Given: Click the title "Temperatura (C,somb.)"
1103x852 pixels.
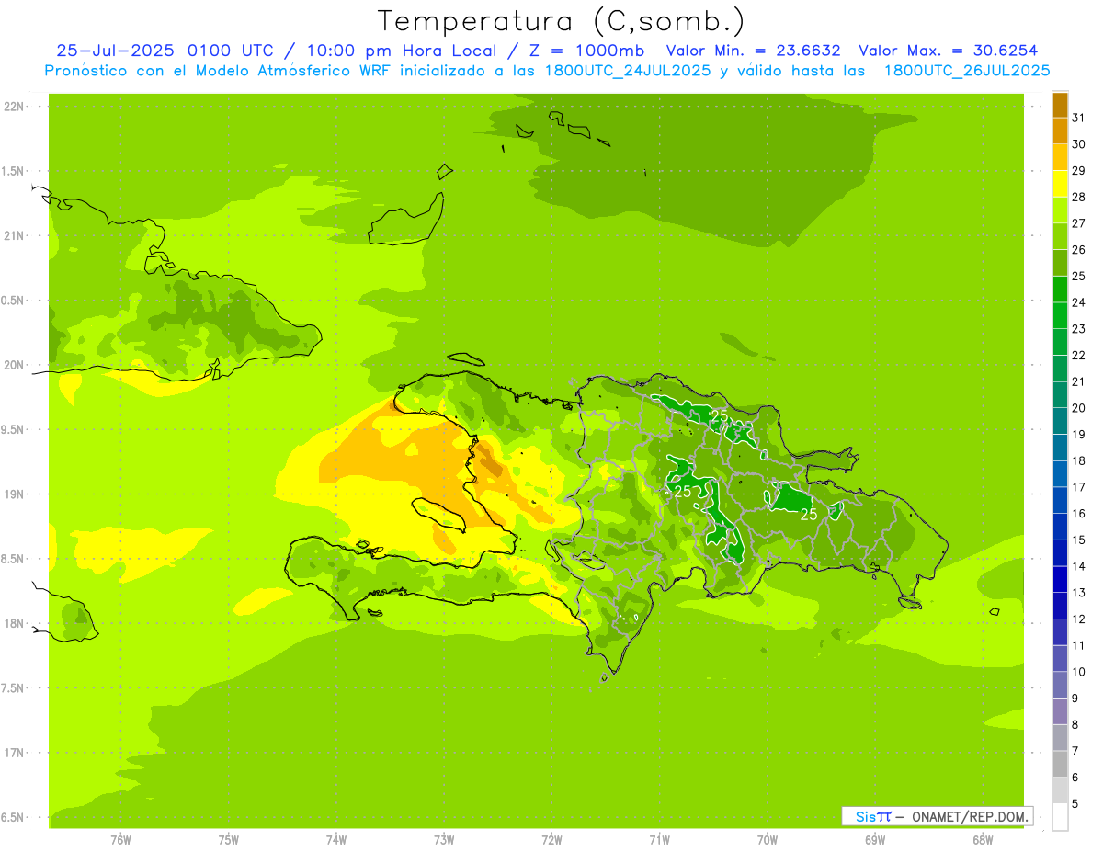Looking at the screenshot, I should (561, 21).
